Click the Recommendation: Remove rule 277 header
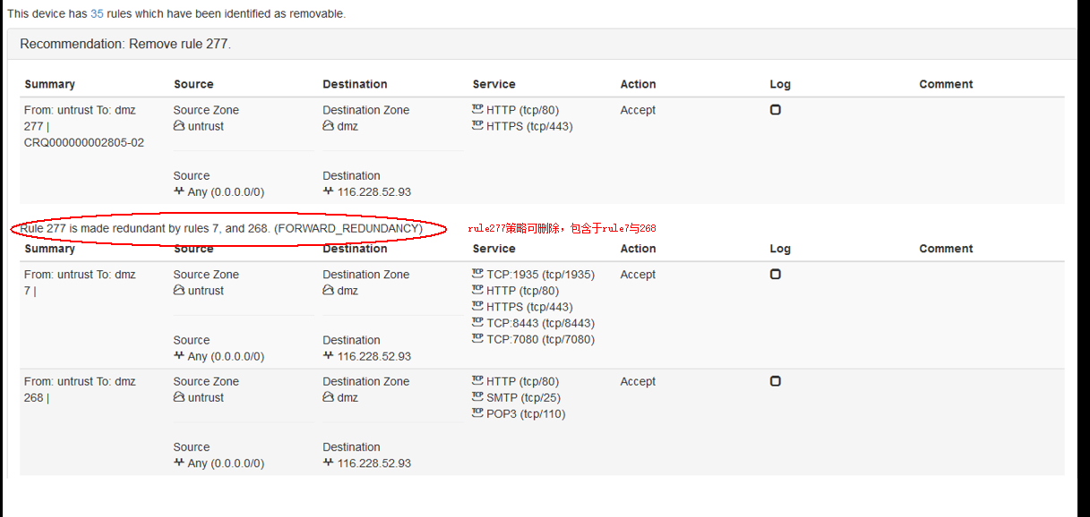The width and height of the screenshot is (1090, 517). [x=125, y=44]
